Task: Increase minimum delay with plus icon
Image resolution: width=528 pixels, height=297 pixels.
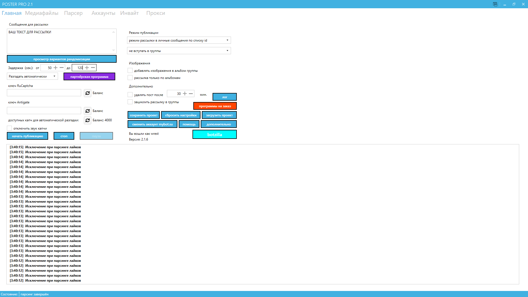Action: [56, 68]
